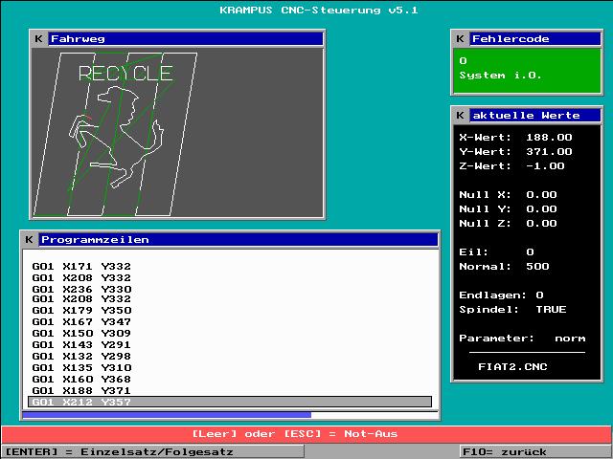The height and width of the screenshot is (459, 613).
Task: Click the Z-Wert value -1.00
Action: (x=545, y=166)
